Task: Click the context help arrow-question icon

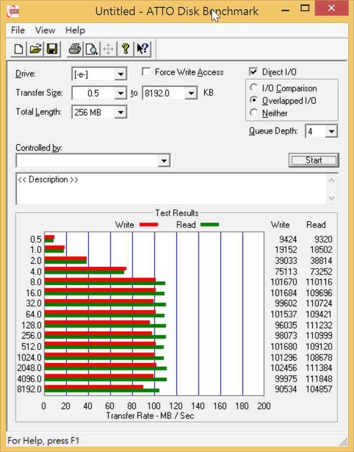Action: point(142,49)
